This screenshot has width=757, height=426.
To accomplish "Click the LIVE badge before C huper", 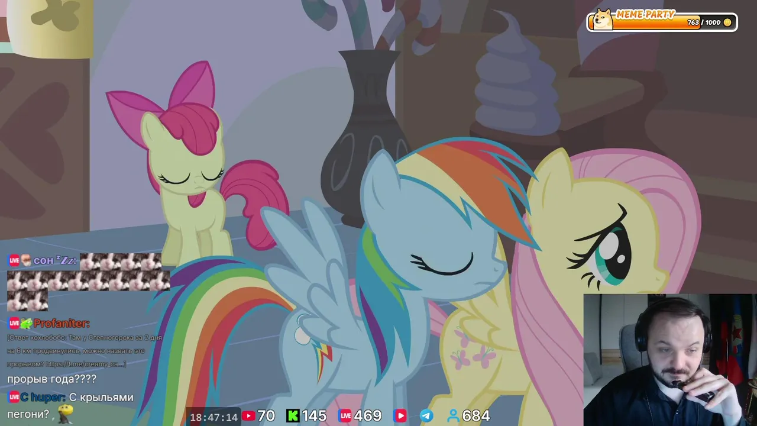I will click(x=14, y=397).
